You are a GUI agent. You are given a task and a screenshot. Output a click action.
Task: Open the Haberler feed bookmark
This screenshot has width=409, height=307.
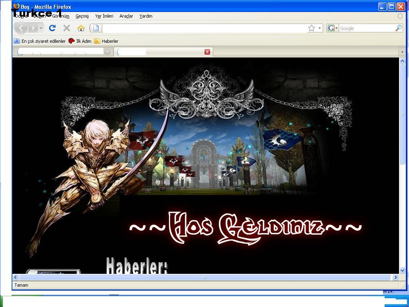[106, 41]
